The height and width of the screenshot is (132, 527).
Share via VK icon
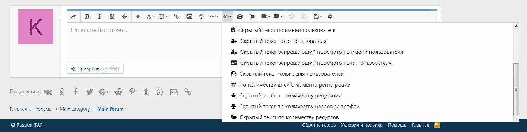pyautogui.click(x=48, y=92)
